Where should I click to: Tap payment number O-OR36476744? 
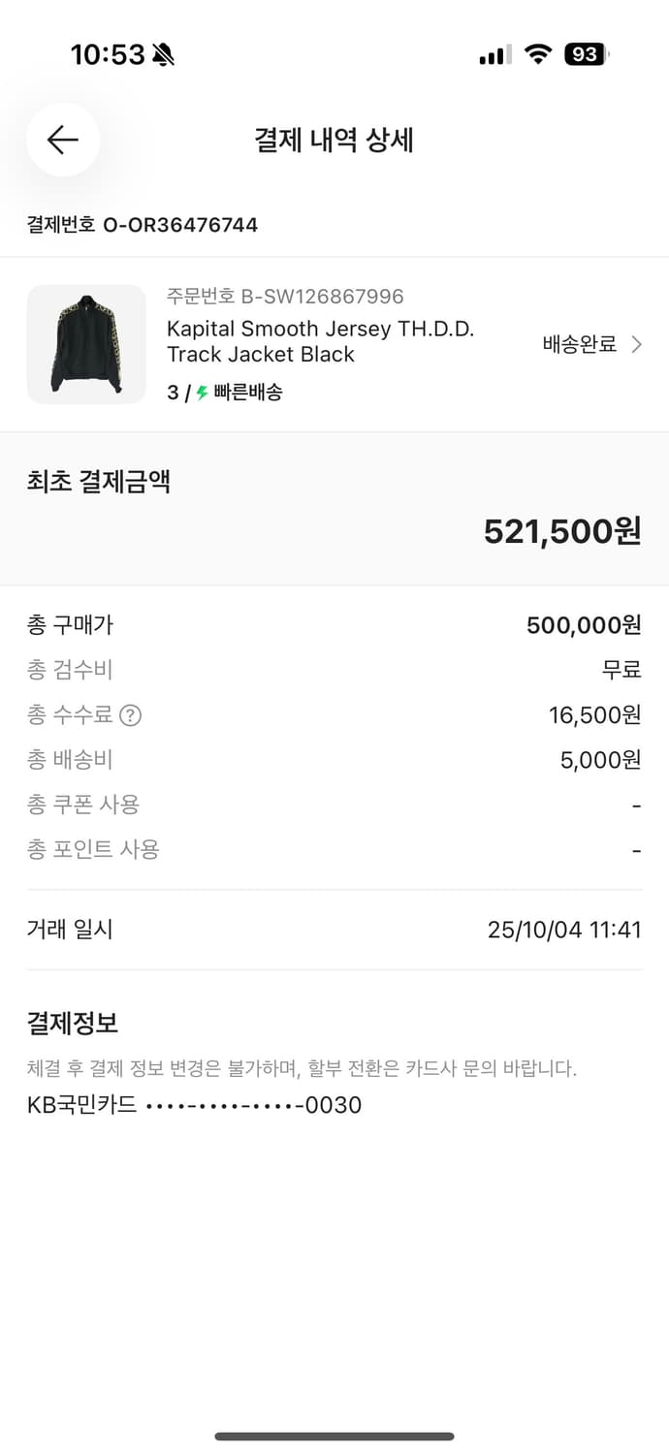pos(141,224)
